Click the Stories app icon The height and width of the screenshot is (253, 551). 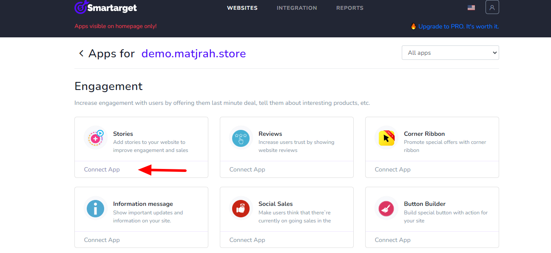(96, 138)
